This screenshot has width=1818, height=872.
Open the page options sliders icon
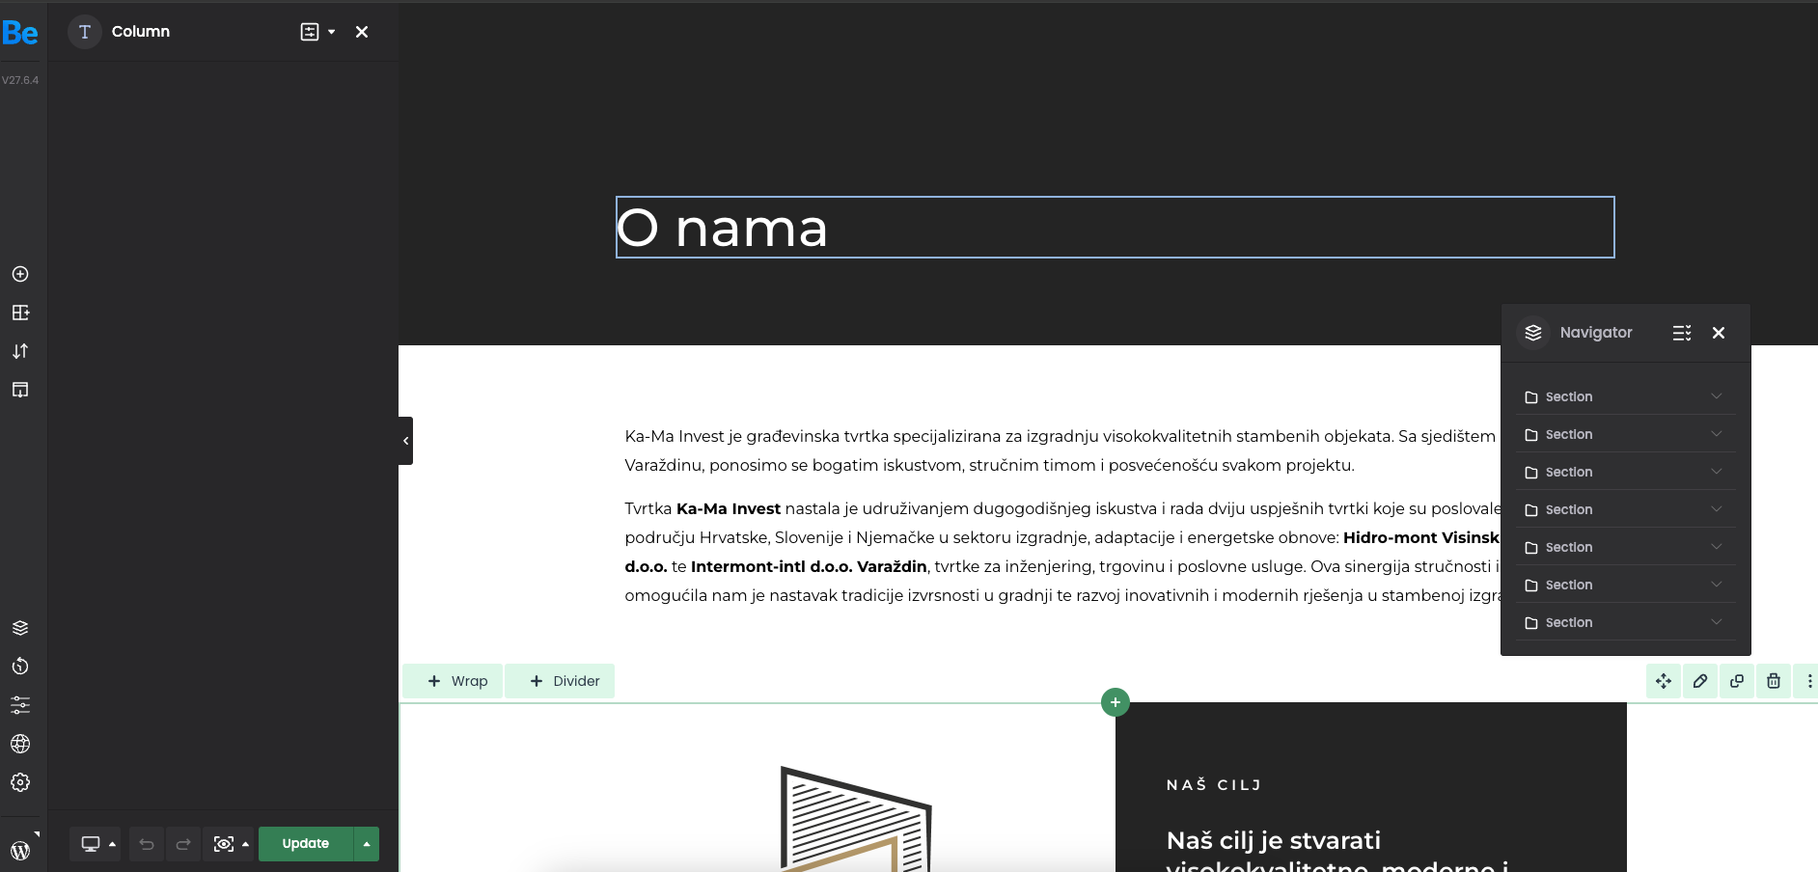[20, 705]
